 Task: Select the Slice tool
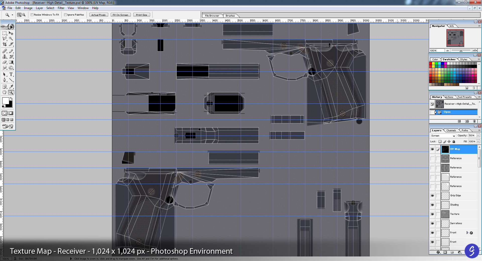coord(11,44)
